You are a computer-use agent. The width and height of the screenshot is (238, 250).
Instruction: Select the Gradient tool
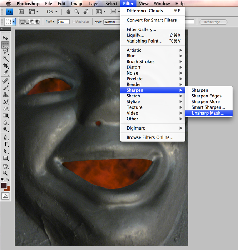pos(5,115)
